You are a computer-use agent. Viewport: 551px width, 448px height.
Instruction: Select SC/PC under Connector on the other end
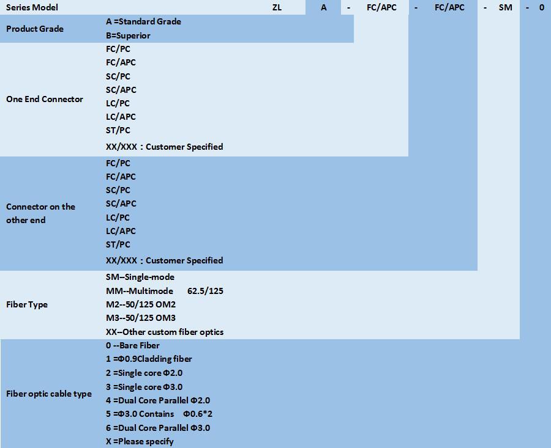click(118, 190)
